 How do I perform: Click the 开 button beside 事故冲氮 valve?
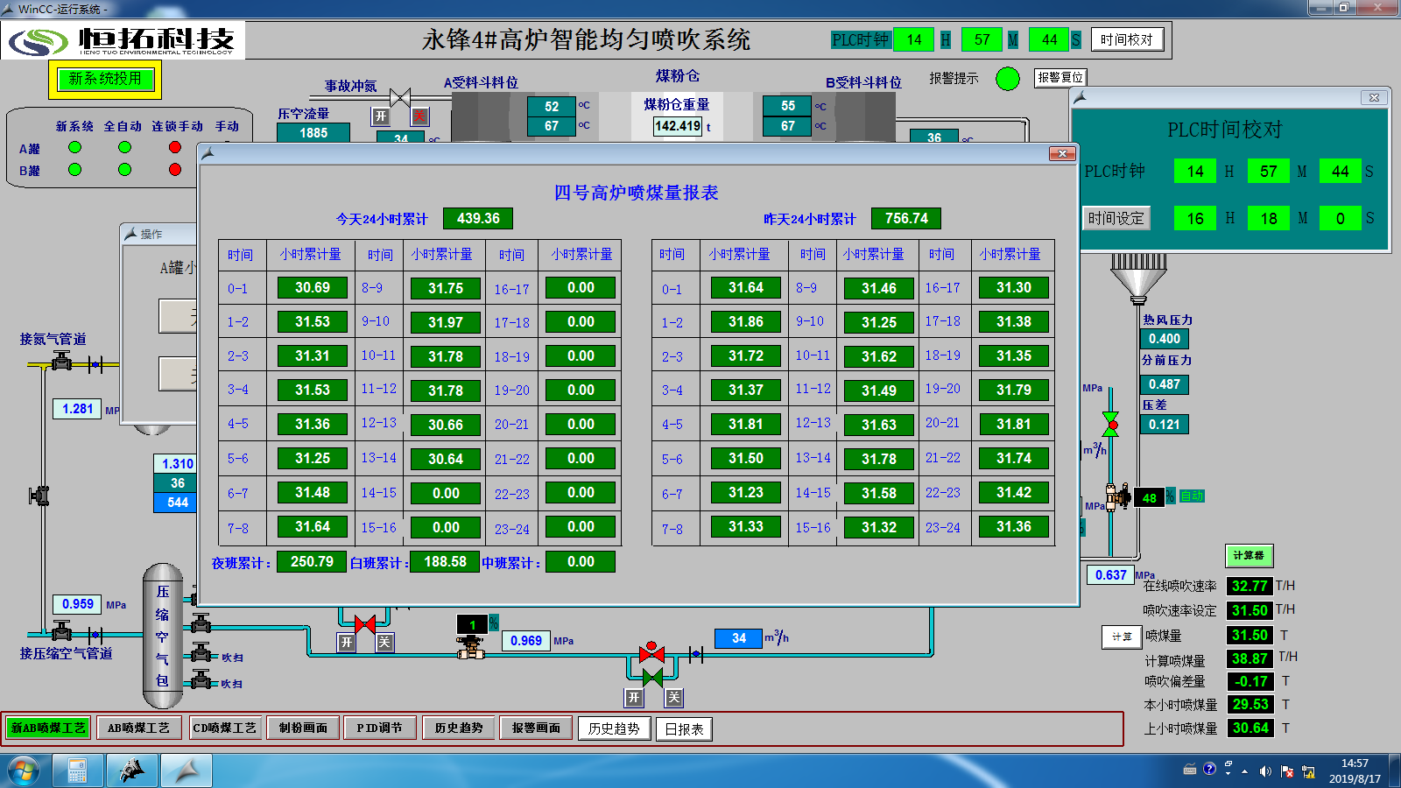(381, 116)
